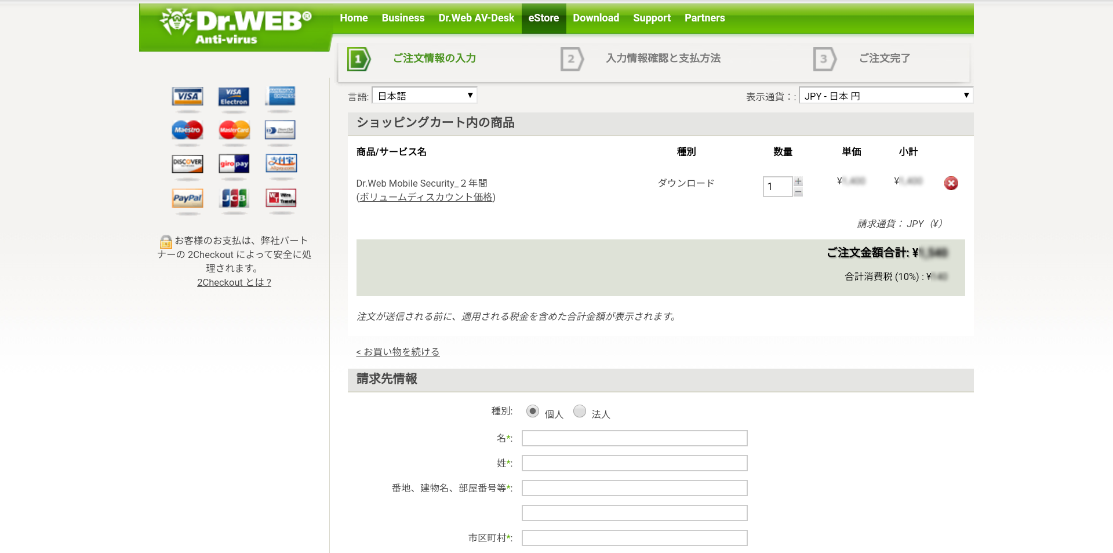Click the ご注文金額合計 total text
The height and width of the screenshot is (553, 1113).
[x=887, y=253]
